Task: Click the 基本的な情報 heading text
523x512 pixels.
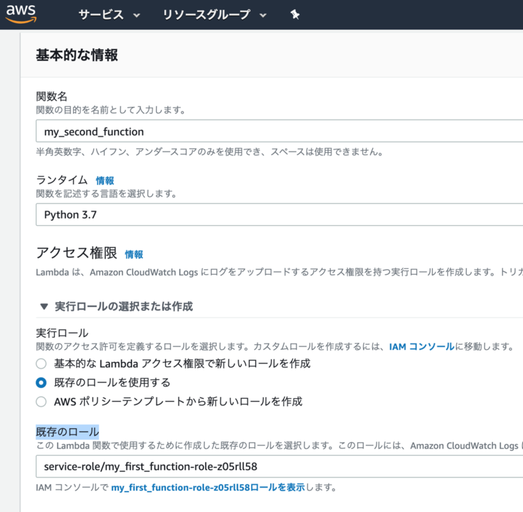Action: (x=76, y=55)
